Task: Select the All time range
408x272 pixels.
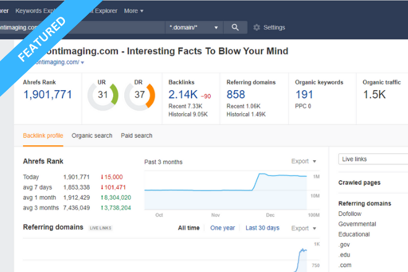Action: 189,228
